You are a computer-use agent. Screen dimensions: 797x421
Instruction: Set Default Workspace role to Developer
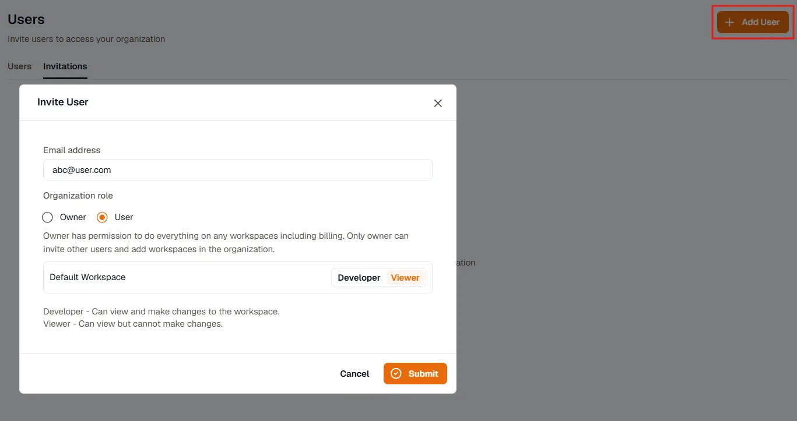pyautogui.click(x=359, y=278)
